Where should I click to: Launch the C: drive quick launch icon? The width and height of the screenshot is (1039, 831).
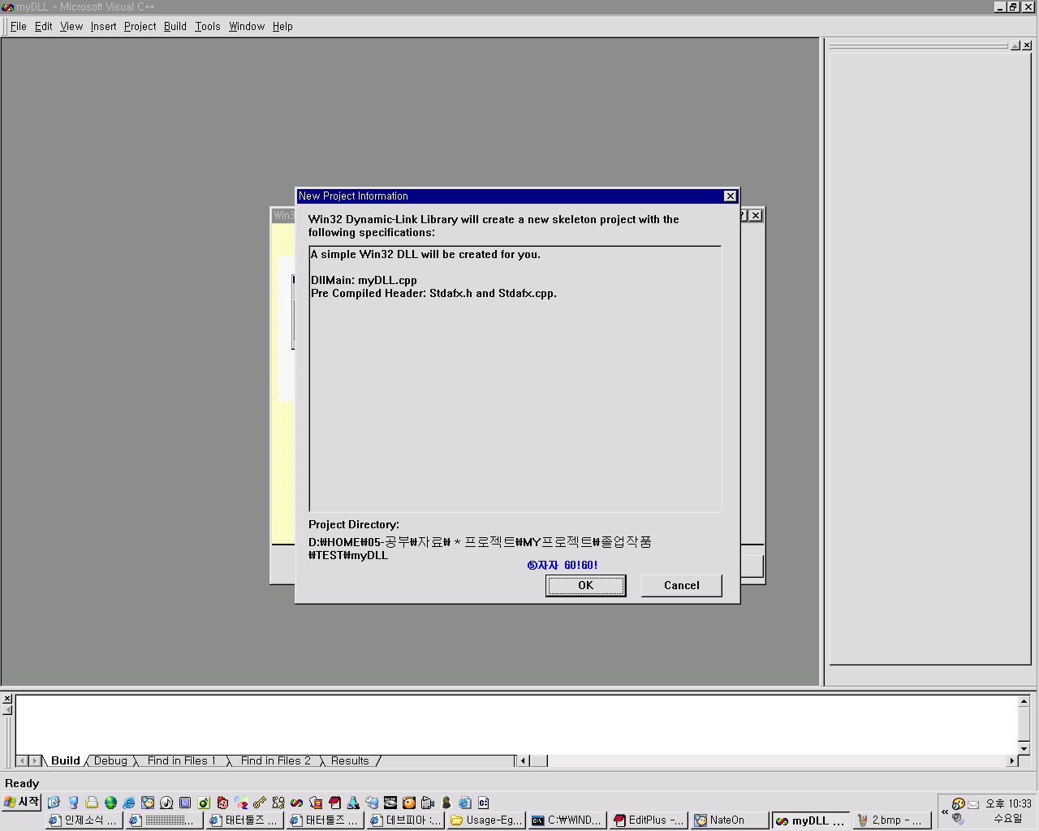484,803
